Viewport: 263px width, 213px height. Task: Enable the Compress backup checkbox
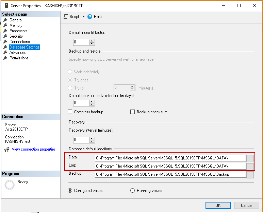(70, 112)
